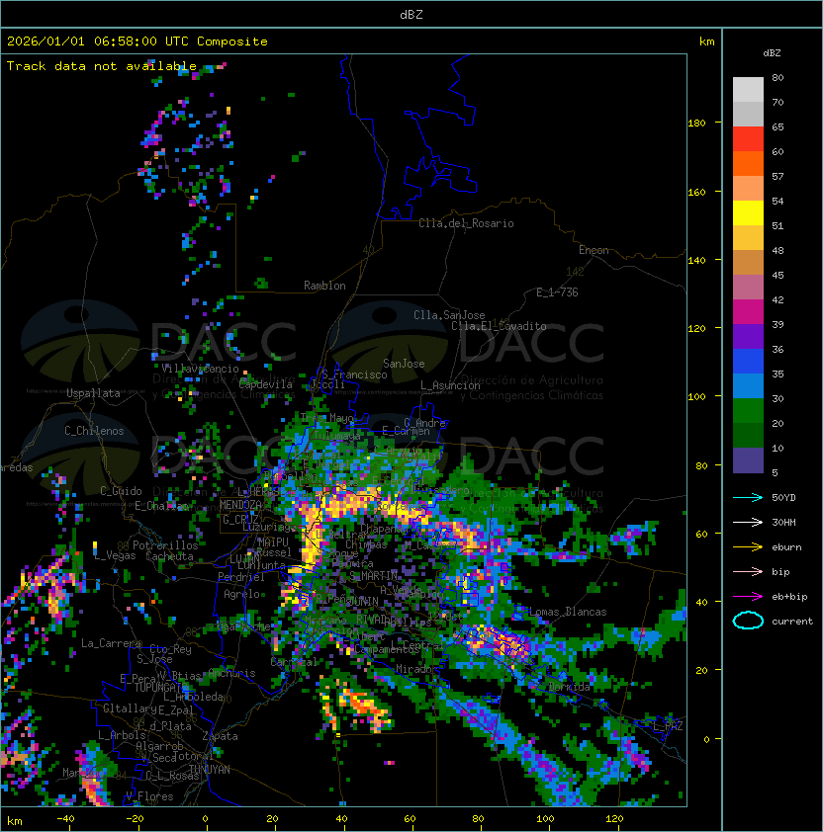Click the '-40' km horizontal axis tick
This screenshot has height=832, width=823.
65,819
